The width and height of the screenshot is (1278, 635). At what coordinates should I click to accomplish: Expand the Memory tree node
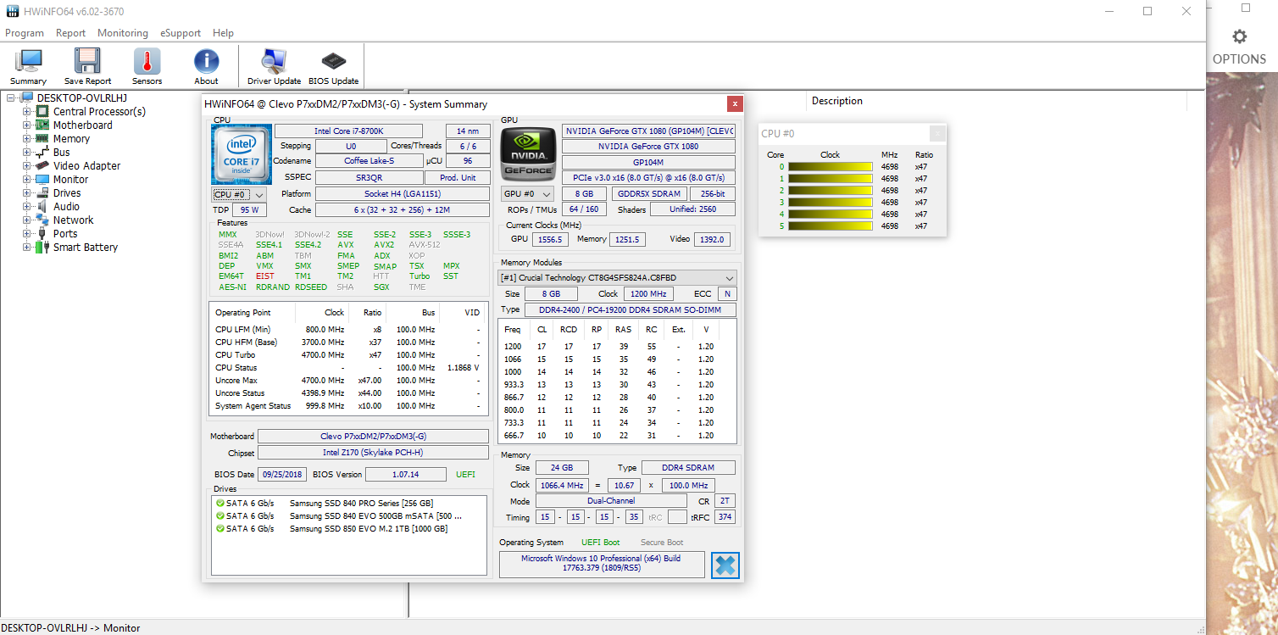[x=26, y=138]
